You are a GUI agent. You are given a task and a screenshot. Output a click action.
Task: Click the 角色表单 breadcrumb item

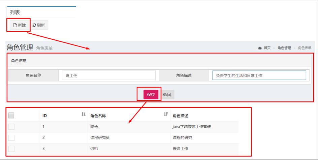point(305,48)
